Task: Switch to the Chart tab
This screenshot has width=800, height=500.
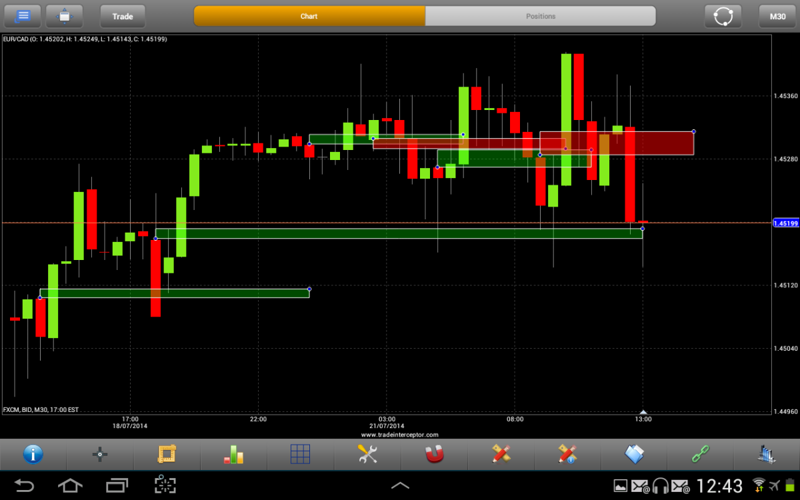Action: [x=309, y=16]
